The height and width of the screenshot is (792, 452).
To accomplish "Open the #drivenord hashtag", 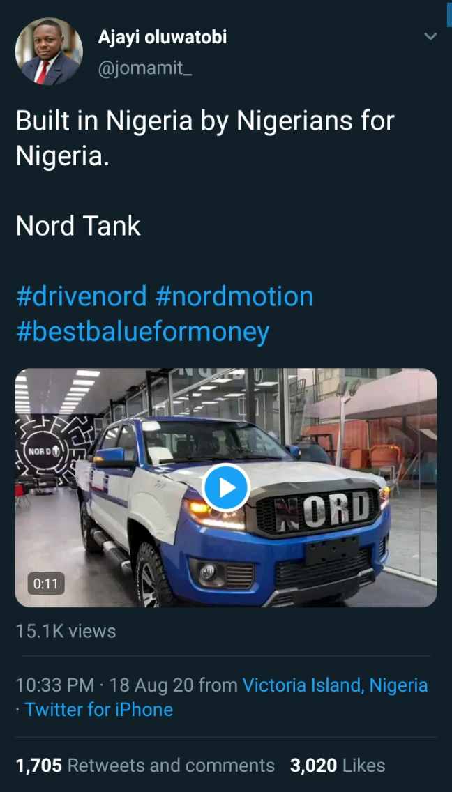I will point(82,296).
